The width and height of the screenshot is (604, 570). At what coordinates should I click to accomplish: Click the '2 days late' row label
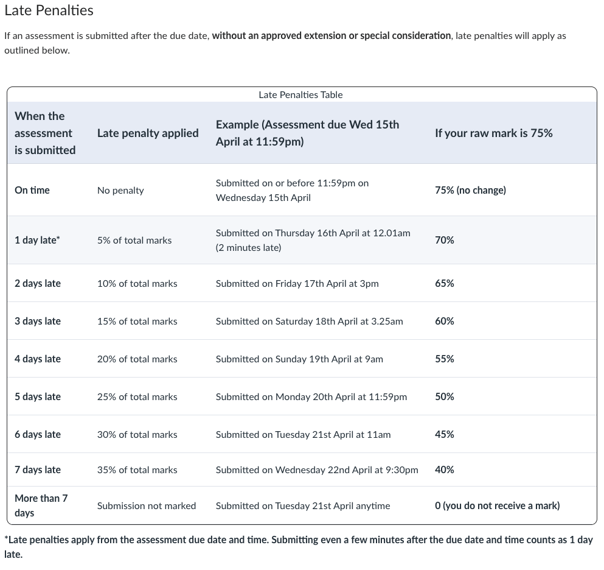pyautogui.click(x=38, y=283)
